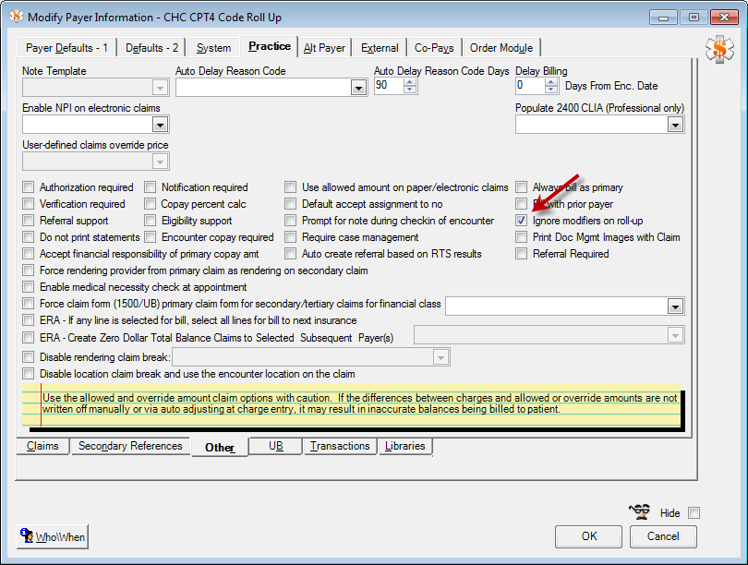
Task: Check the Bill with prior payer box
Action: [x=522, y=204]
